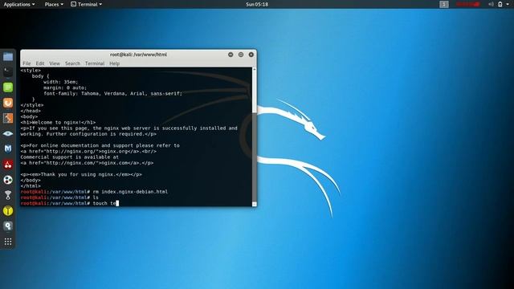Open the File menu in terminal
The image size is (514, 289).
click(x=27, y=63)
